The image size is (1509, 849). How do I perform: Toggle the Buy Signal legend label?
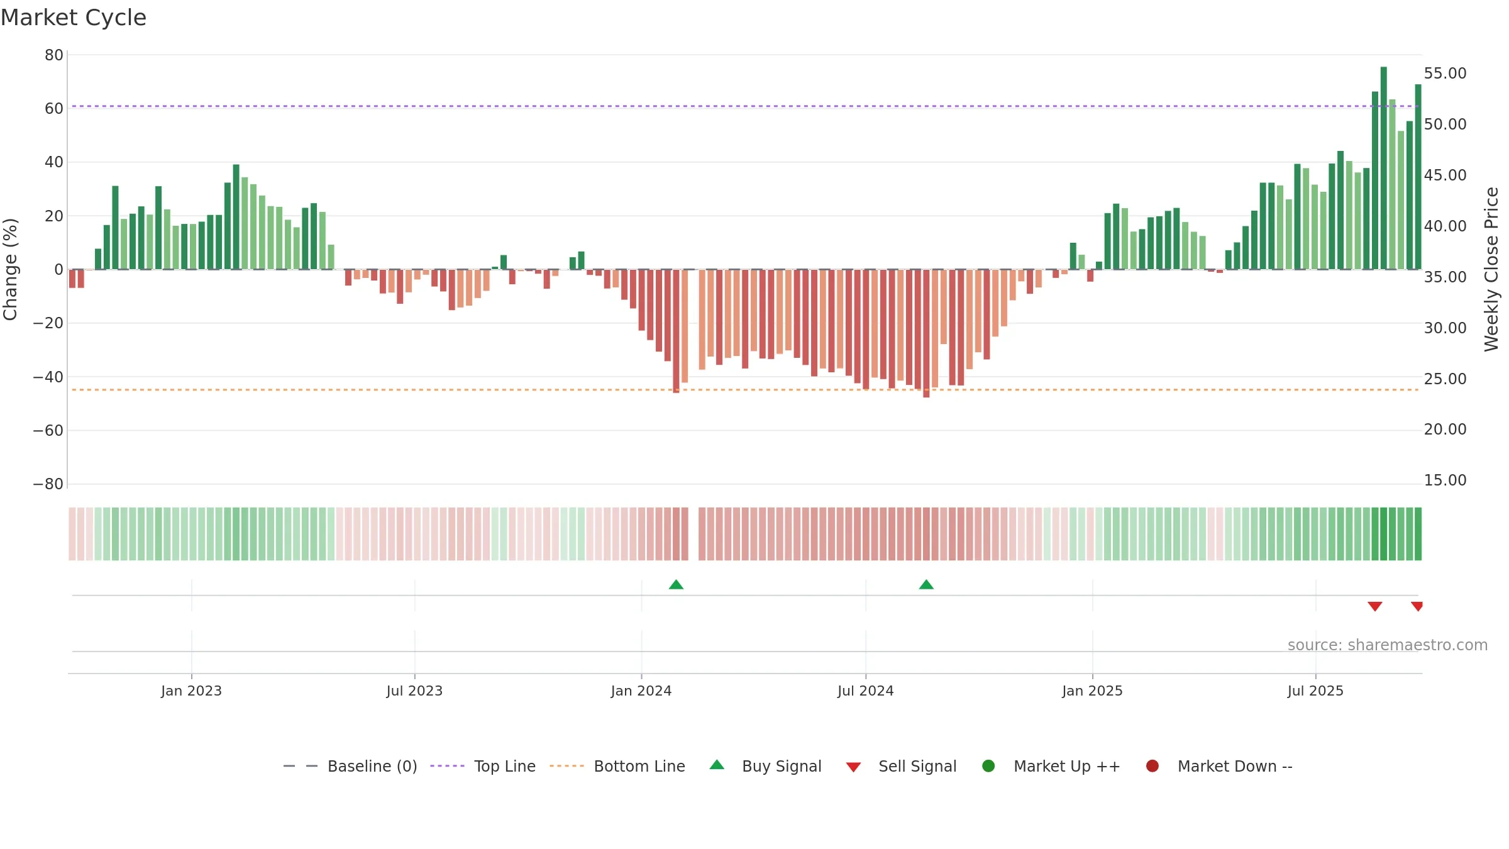click(x=782, y=766)
